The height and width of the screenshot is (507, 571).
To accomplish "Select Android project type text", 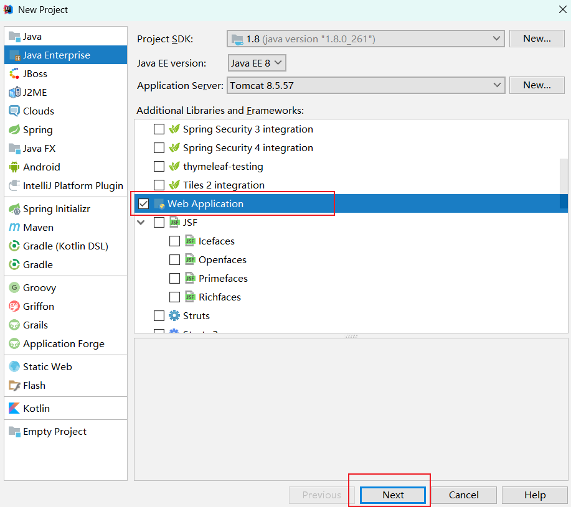I will pyautogui.click(x=42, y=167).
